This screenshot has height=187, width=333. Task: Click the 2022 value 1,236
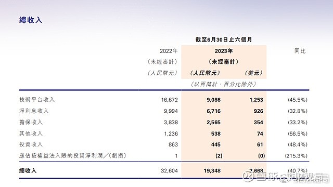[x=171, y=133]
